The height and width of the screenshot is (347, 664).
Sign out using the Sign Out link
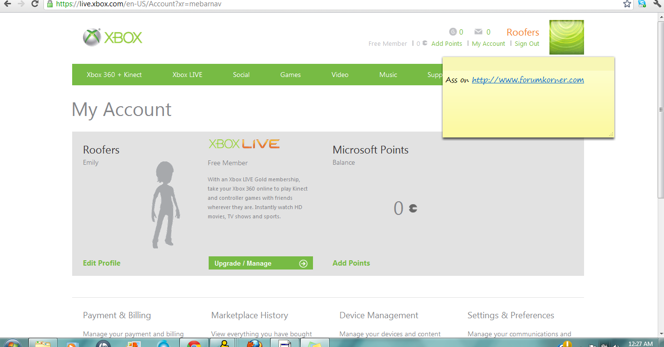[x=527, y=43]
